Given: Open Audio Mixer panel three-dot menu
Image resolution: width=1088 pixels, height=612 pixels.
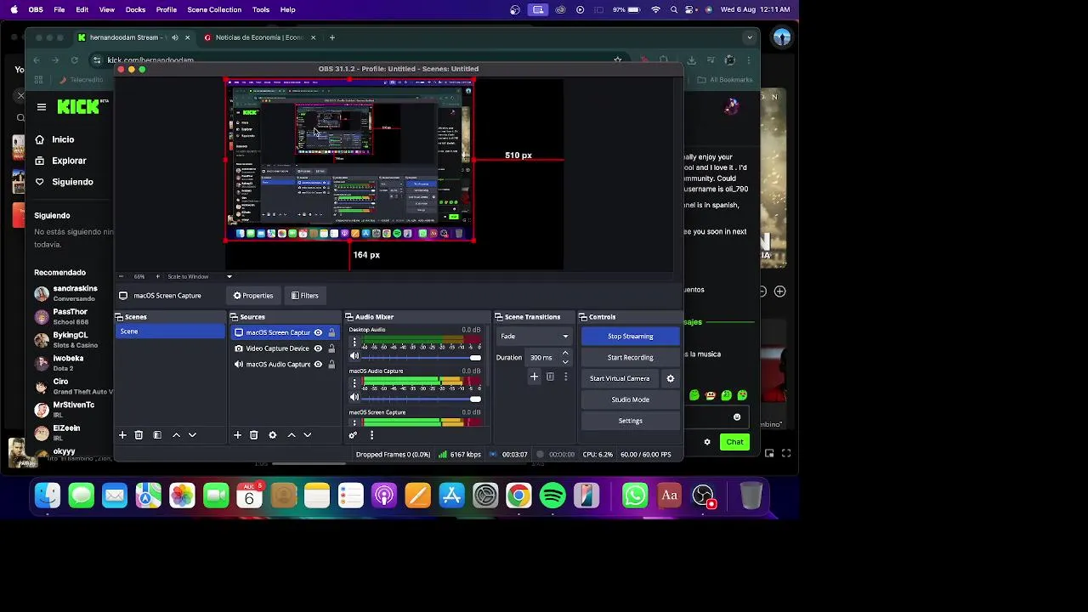Looking at the screenshot, I should tap(371, 435).
